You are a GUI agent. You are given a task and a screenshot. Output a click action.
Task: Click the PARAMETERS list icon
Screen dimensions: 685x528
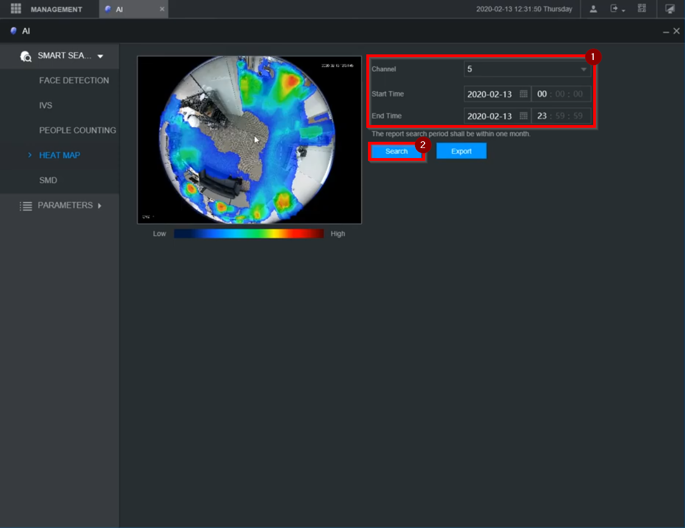tap(26, 206)
